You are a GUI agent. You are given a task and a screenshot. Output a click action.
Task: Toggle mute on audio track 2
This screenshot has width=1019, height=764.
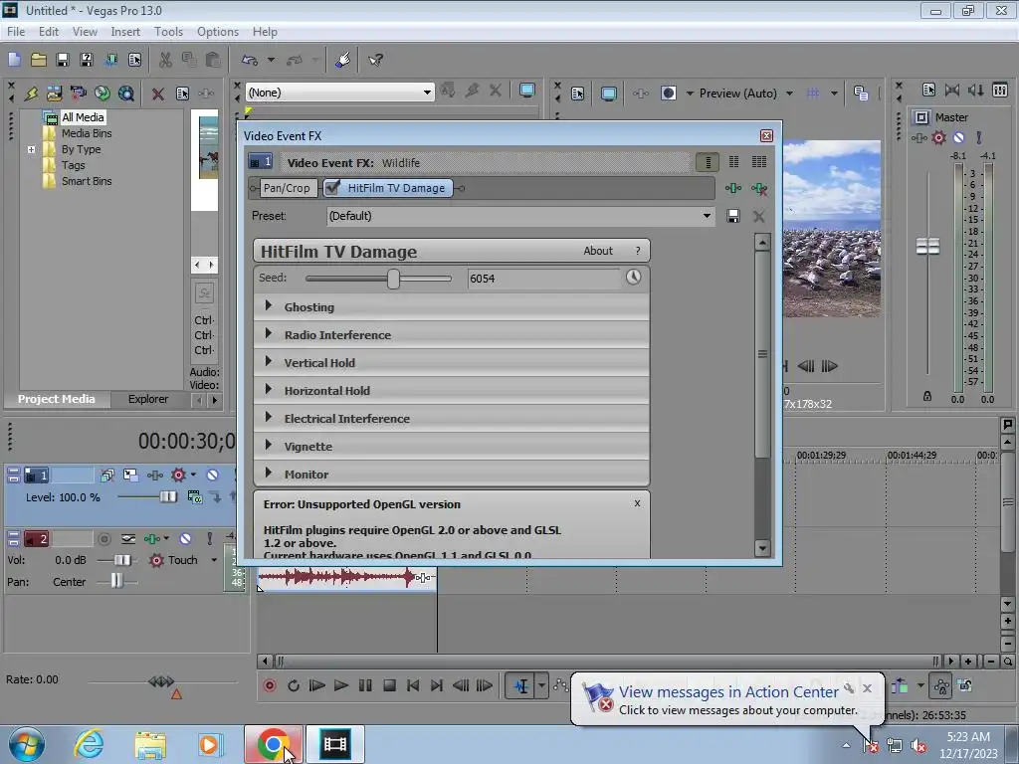coord(185,538)
